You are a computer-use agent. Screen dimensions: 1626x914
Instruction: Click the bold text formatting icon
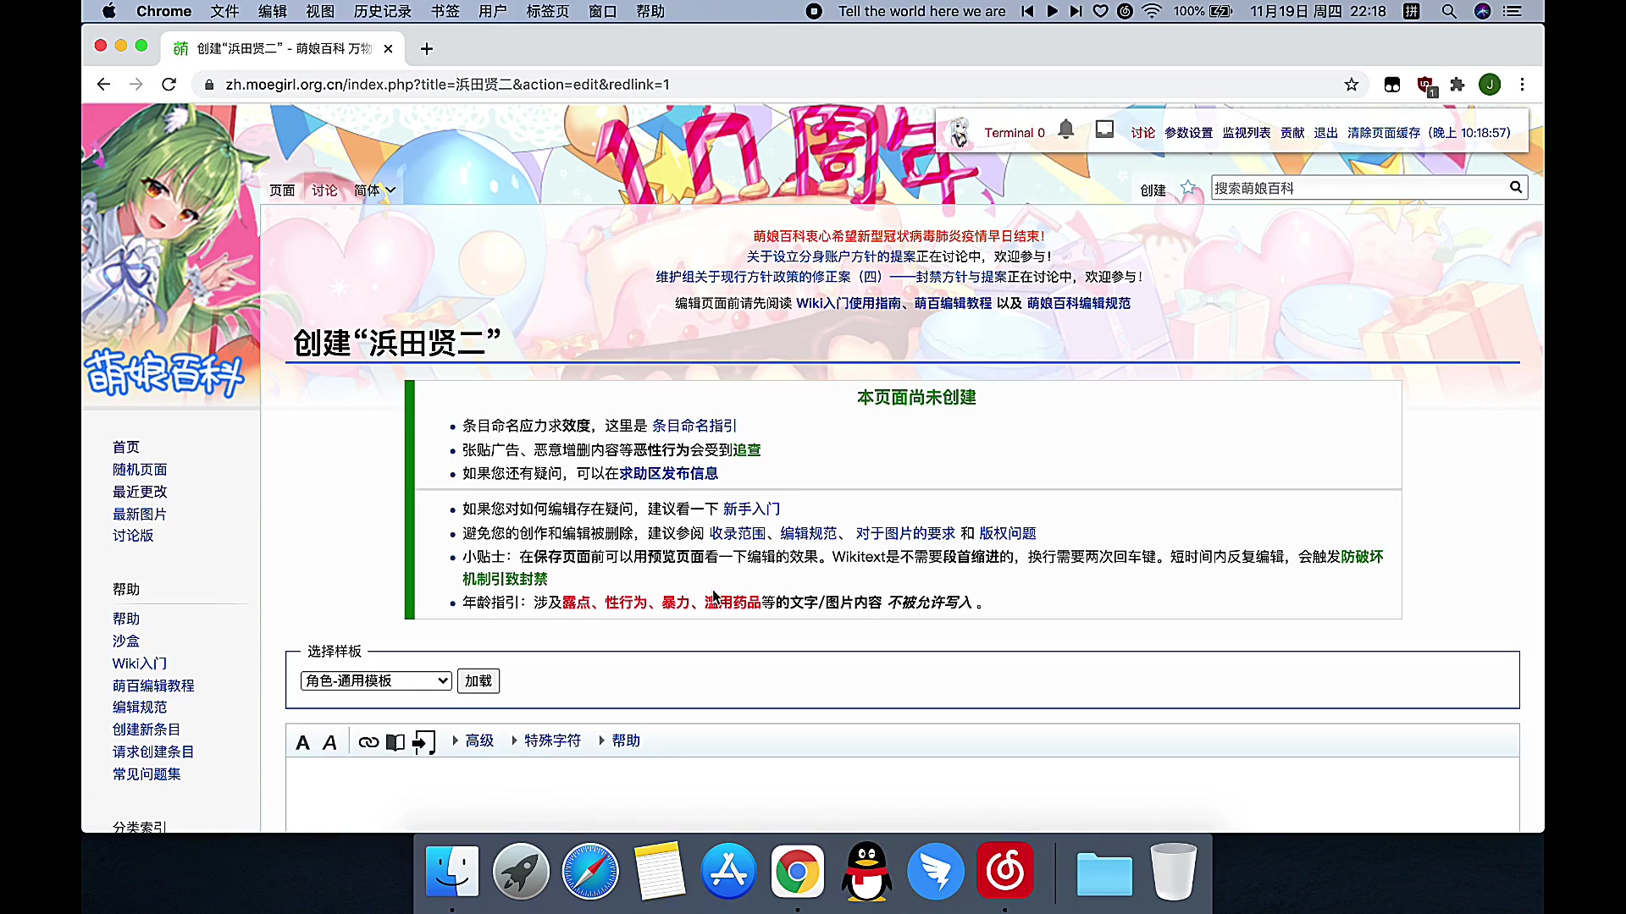302,740
